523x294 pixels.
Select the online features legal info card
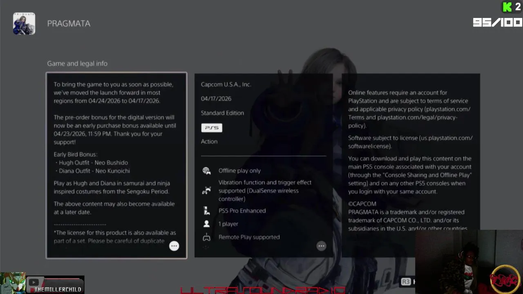coord(411,165)
